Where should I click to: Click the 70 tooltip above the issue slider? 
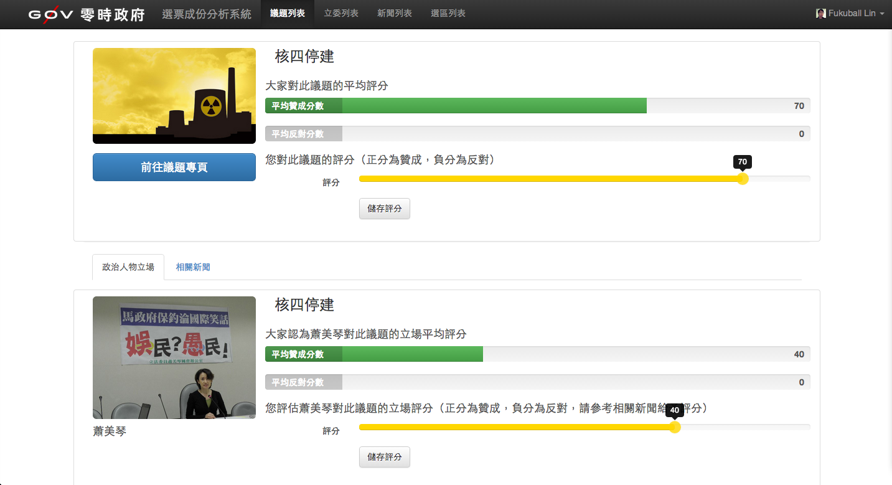(x=742, y=162)
